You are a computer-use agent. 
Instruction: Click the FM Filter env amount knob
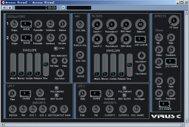(x=54, y=61)
